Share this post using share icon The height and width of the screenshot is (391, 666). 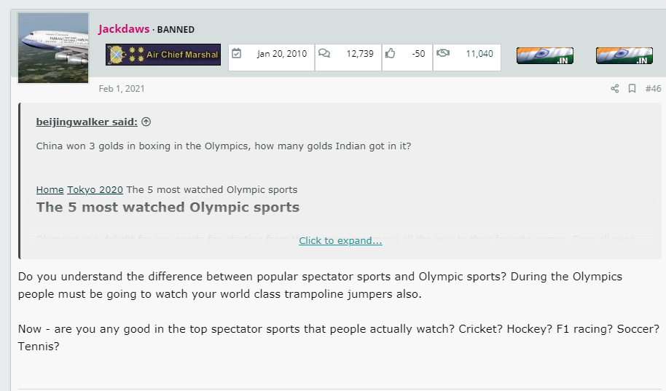coord(614,88)
